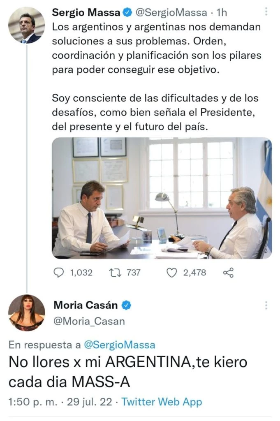
Task: Open the @Moria_Casan handle
Action: (89, 321)
